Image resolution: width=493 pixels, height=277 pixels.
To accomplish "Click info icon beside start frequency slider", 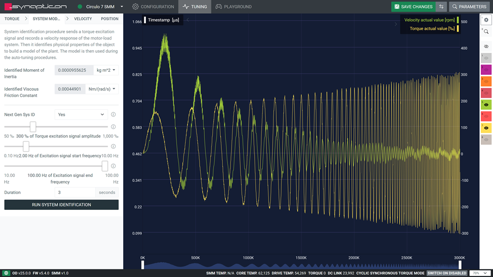I will [x=113, y=147].
